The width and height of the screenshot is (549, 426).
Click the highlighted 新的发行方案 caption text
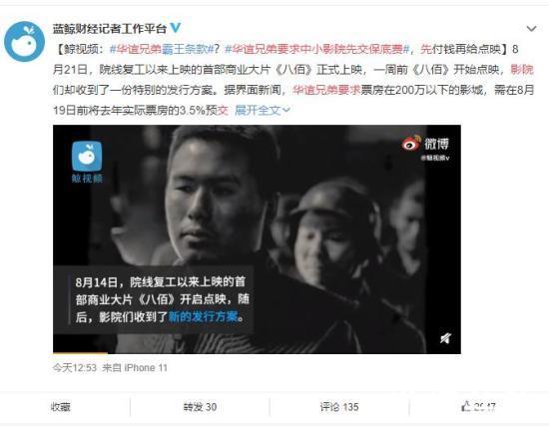tap(203, 317)
